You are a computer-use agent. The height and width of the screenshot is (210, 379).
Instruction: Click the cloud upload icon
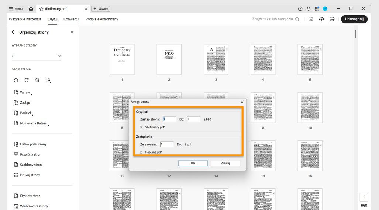coord(321,19)
